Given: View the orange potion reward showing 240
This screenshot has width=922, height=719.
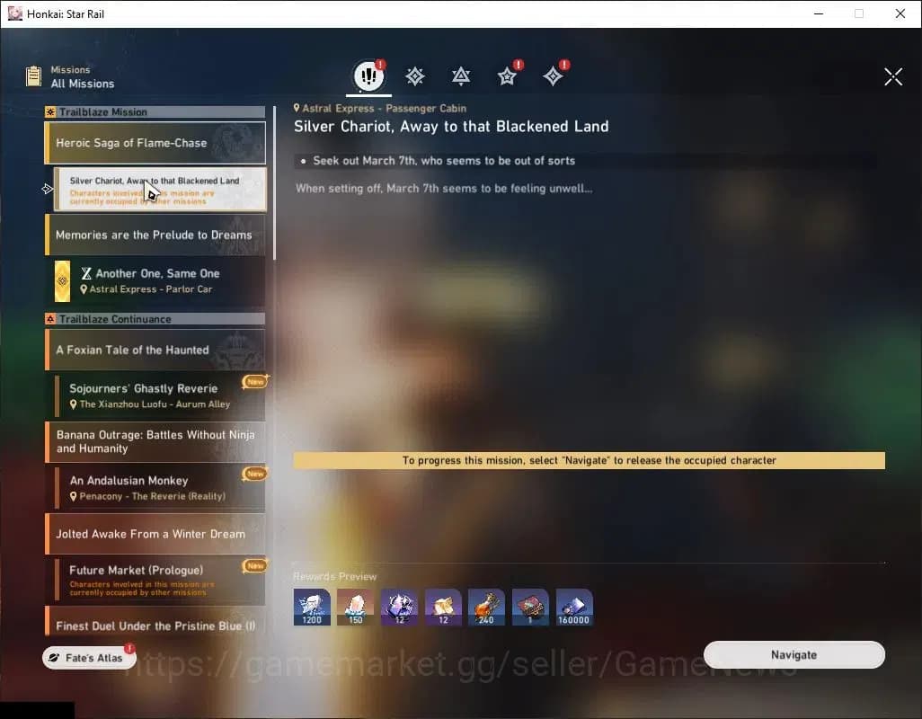Looking at the screenshot, I should 486,607.
